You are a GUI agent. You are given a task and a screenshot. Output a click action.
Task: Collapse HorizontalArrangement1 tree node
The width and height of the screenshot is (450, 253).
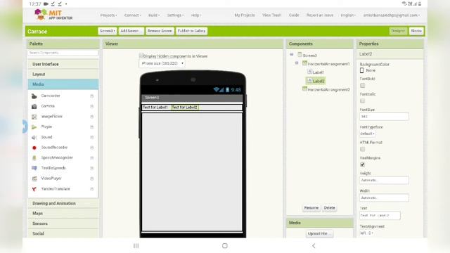[297, 63]
